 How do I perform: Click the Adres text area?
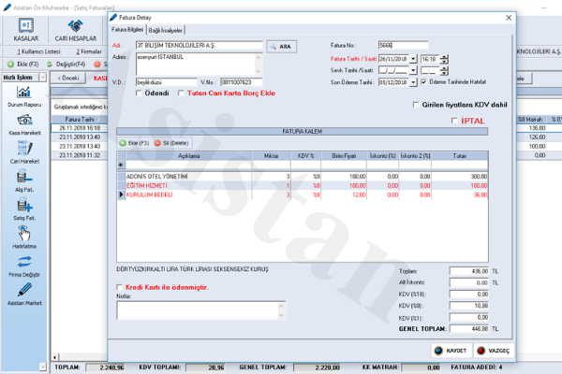(x=200, y=65)
